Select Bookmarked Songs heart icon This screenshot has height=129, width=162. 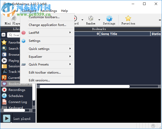coord(4,84)
